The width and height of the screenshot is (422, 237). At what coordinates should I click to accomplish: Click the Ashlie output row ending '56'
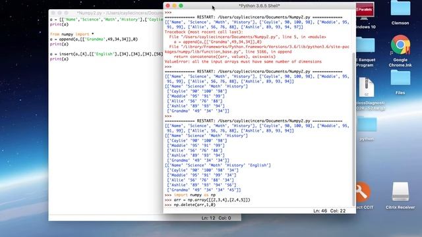(201, 185)
